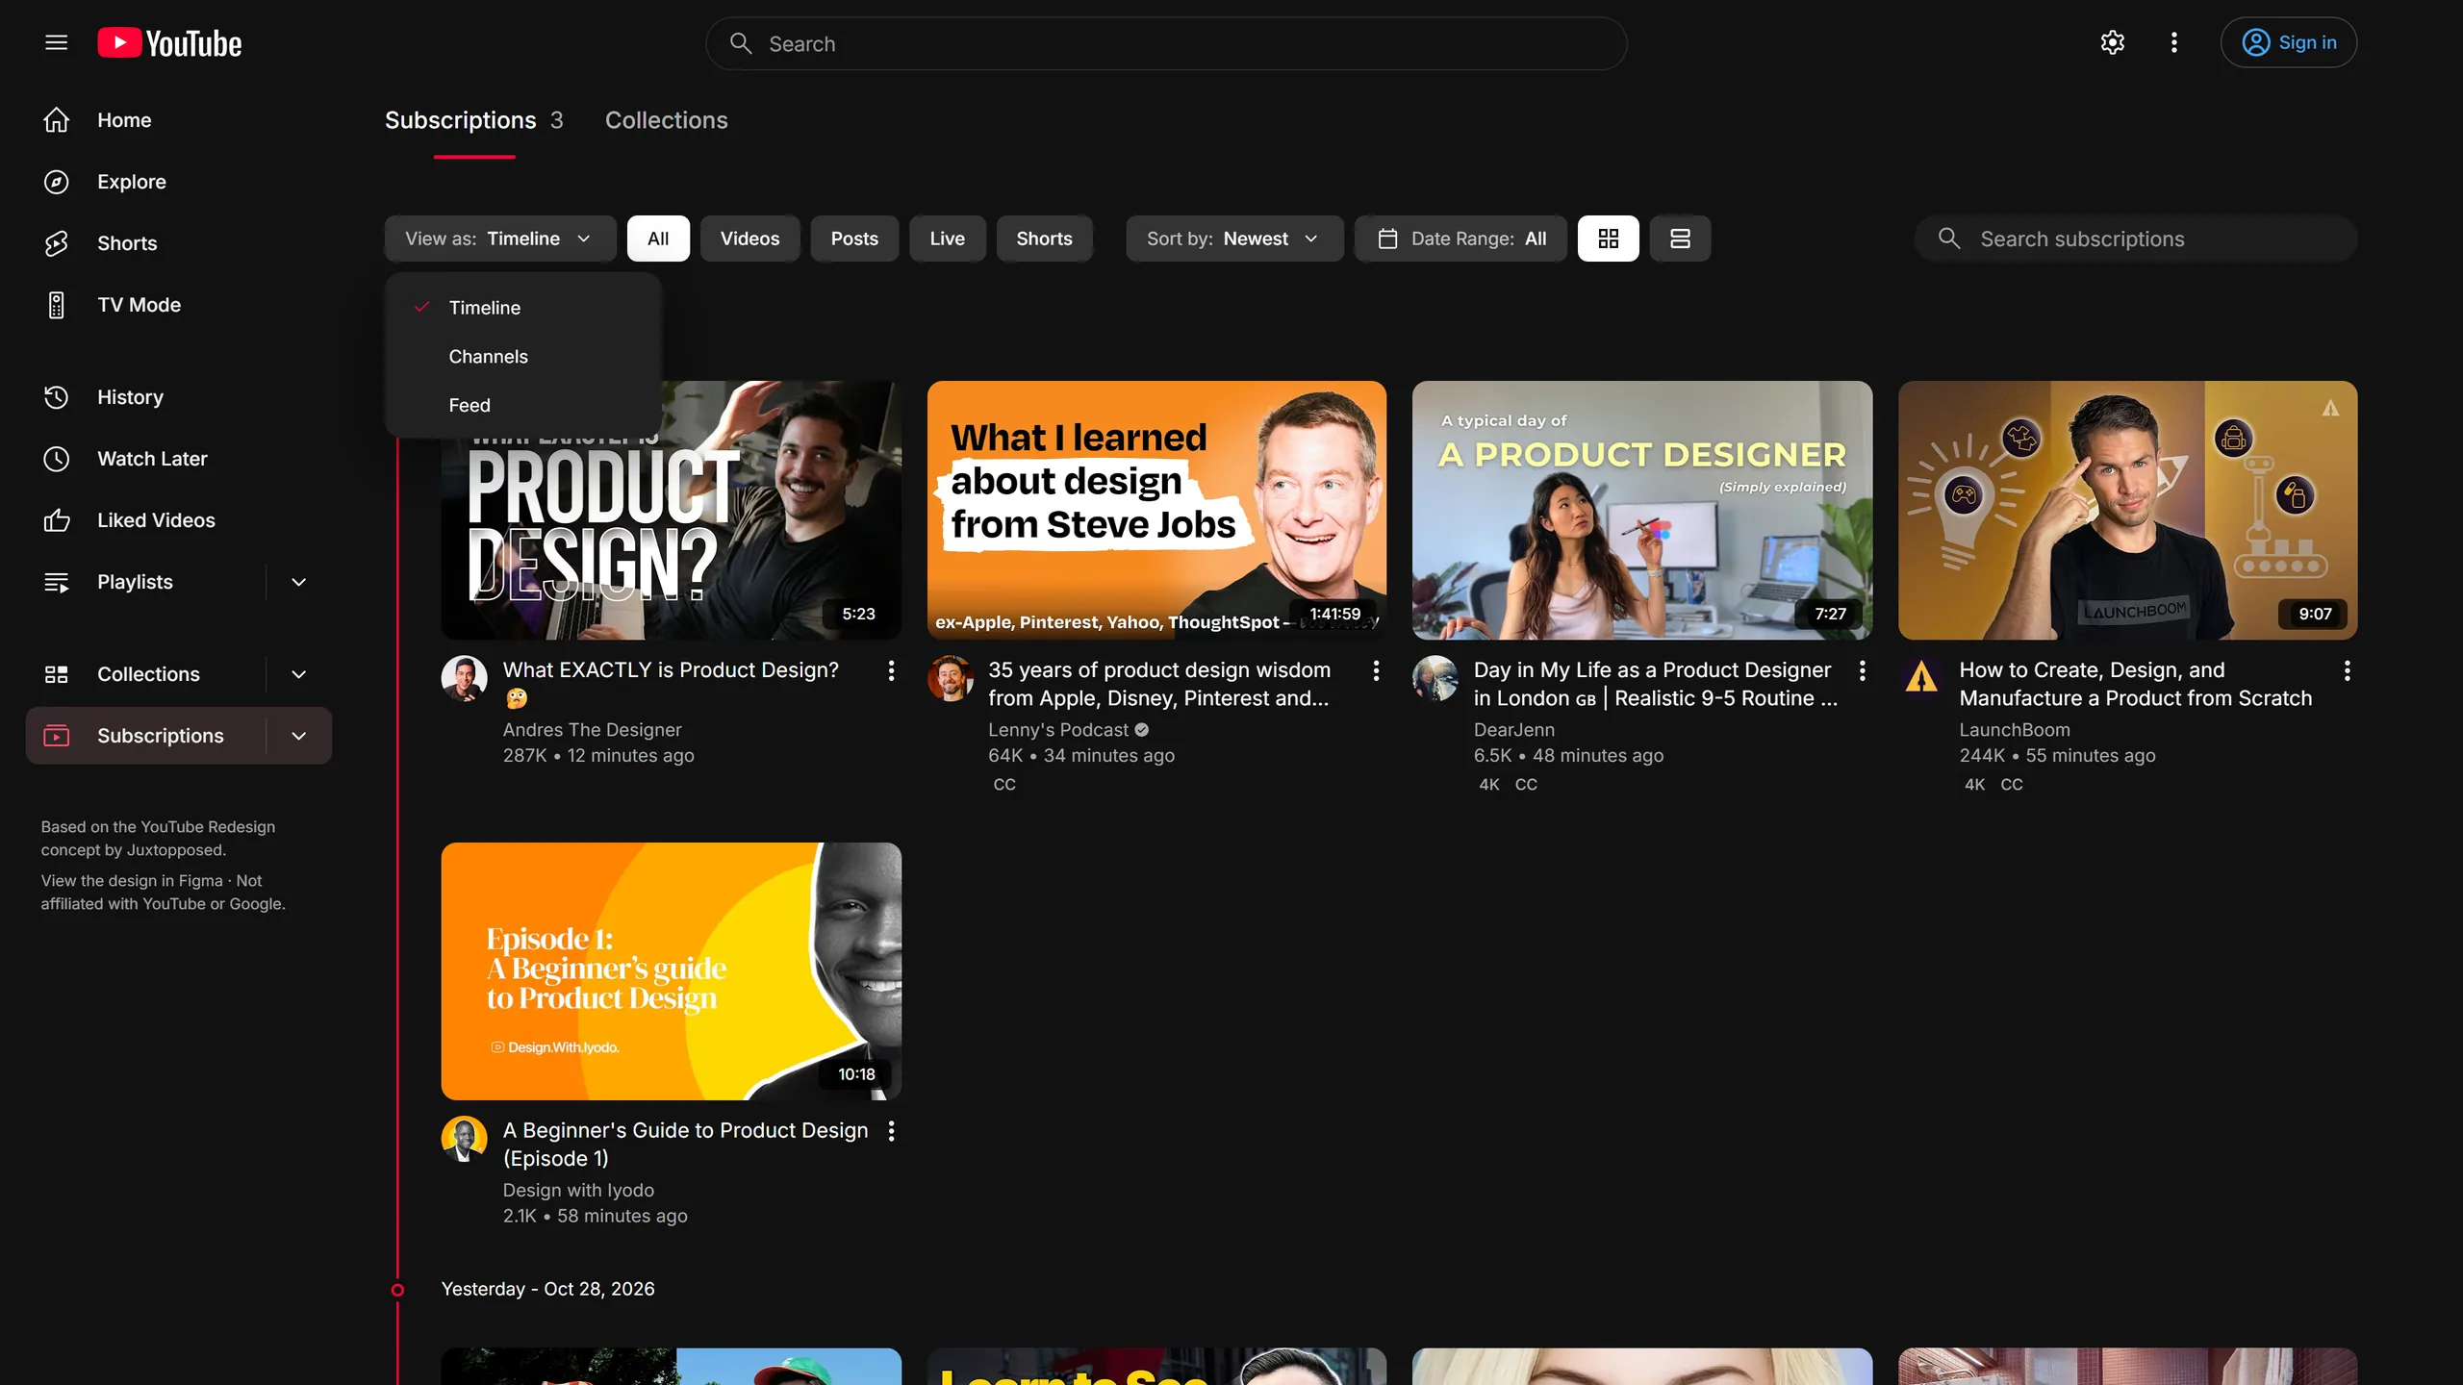The height and width of the screenshot is (1385, 2463).
Task: Open the Steve Jobs design video thumbnail
Action: pyautogui.click(x=1156, y=510)
